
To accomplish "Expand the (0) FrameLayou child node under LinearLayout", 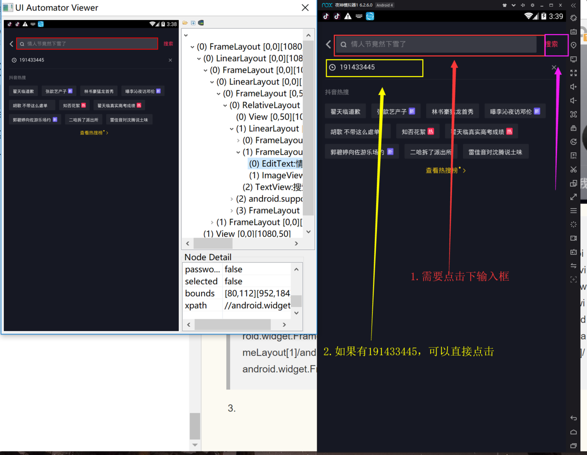I will click(x=238, y=140).
